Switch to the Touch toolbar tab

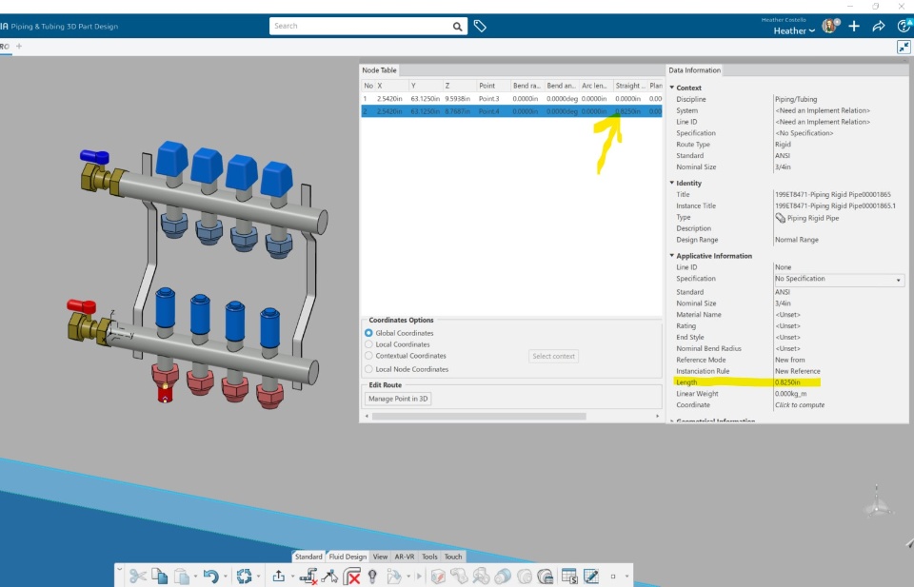(x=453, y=557)
